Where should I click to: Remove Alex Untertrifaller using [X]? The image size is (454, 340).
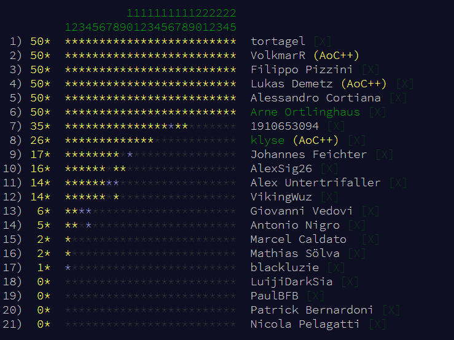[398, 183]
